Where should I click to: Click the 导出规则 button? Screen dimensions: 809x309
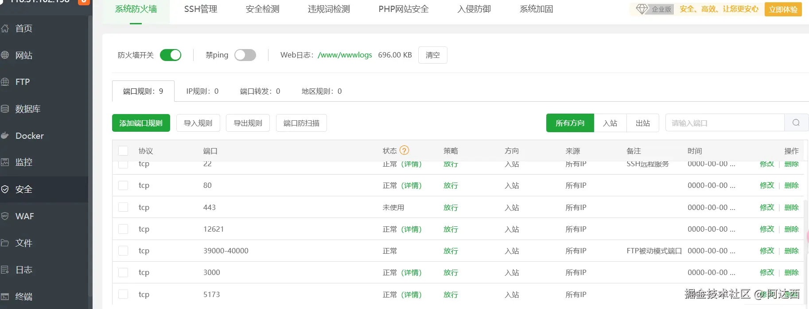pos(248,123)
